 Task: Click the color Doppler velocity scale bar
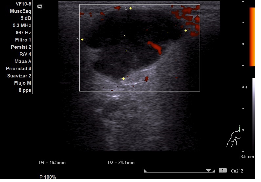pyautogui.click(x=252, y=37)
